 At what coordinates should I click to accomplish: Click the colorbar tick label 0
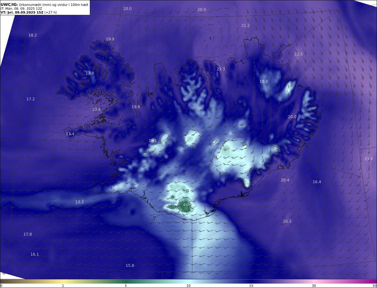click(x=1, y=286)
